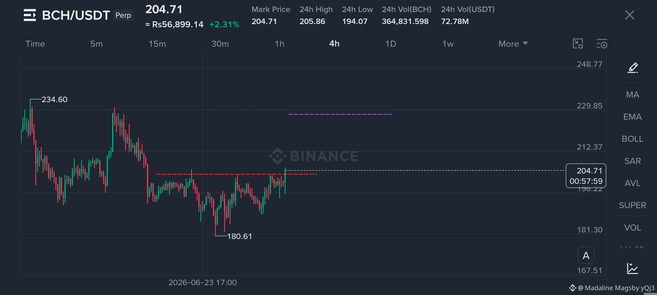Toggle auto-scale A button
This screenshot has height=295, width=657.
click(x=586, y=255)
